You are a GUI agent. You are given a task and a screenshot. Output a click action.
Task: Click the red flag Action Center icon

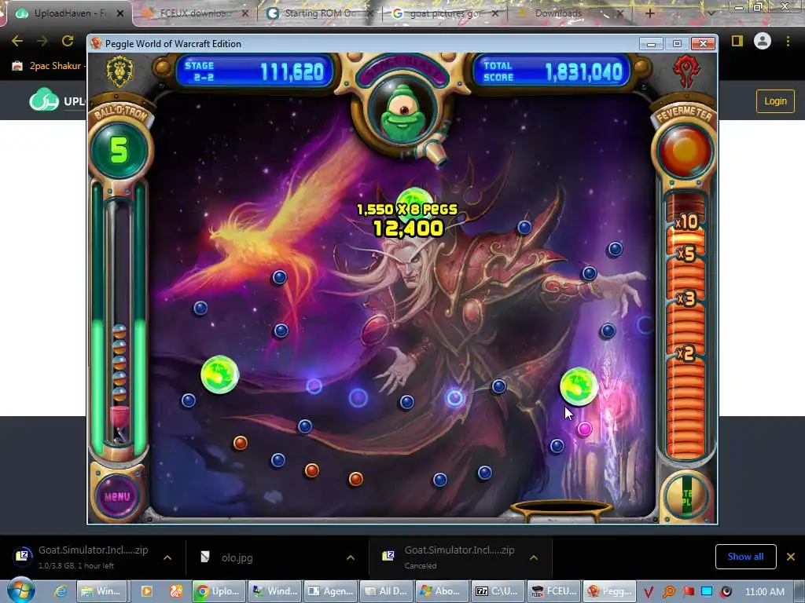point(688,592)
